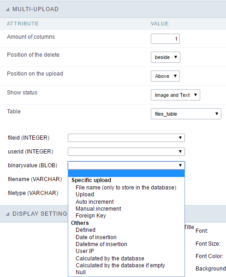Collapse the DISPLAY SETTINGS section triangle
Image resolution: width=226 pixels, height=277 pixels.
click(7, 214)
